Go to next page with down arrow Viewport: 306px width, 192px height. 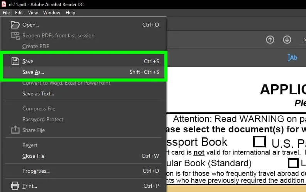pyautogui.click(x=287, y=40)
